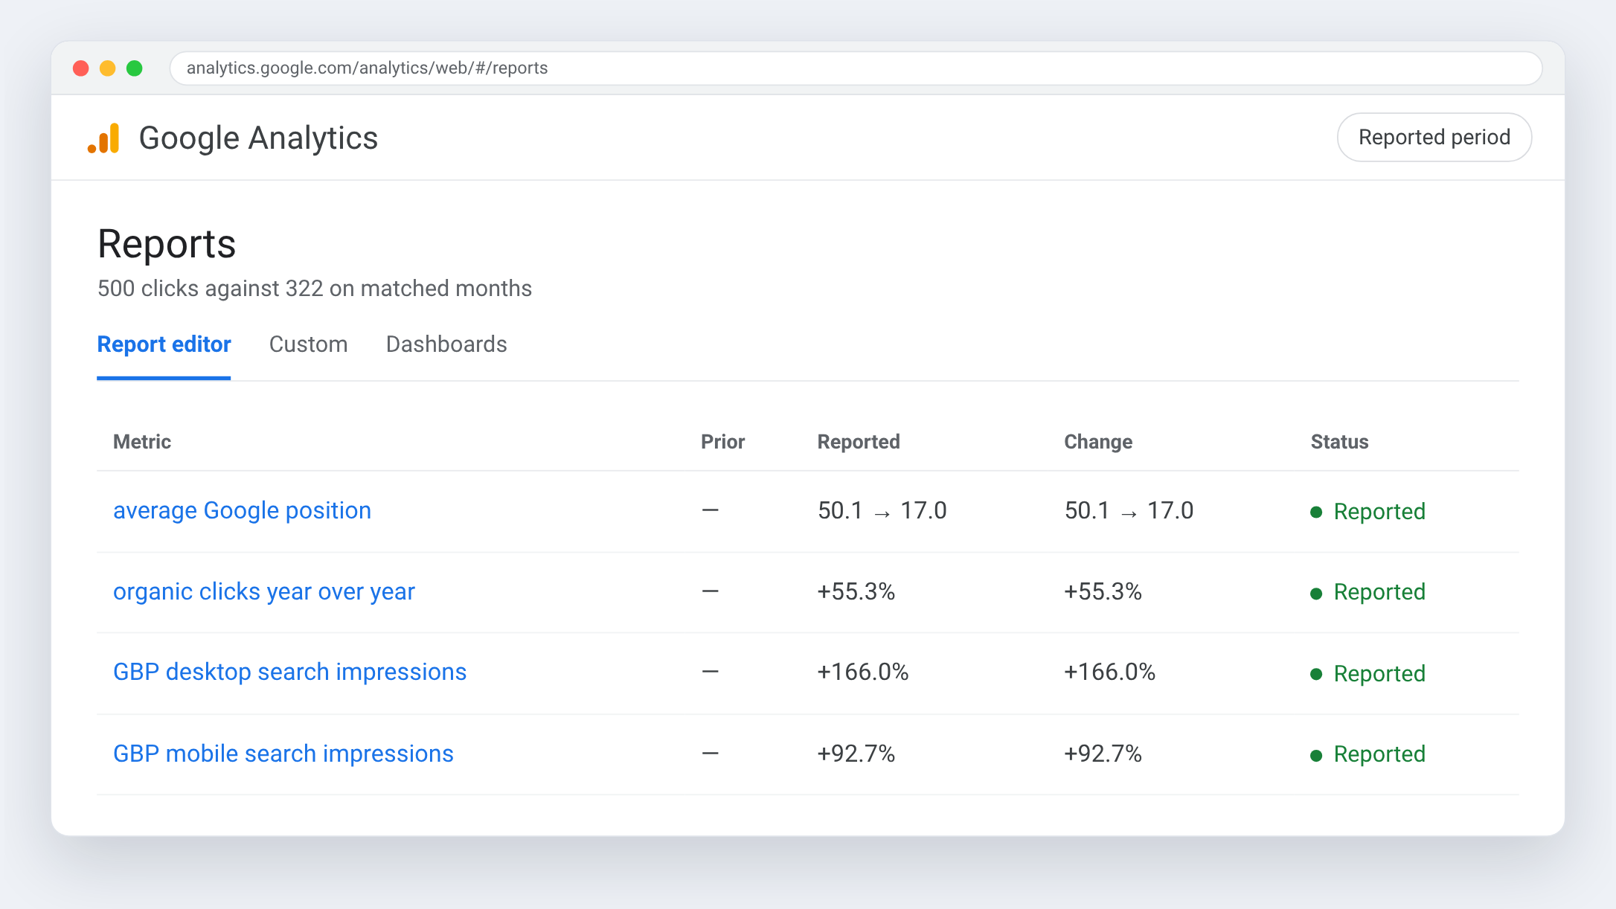Open GBP desktop search impressions link
The height and width of the screenshot is (909, 1616).
(289, 672)
